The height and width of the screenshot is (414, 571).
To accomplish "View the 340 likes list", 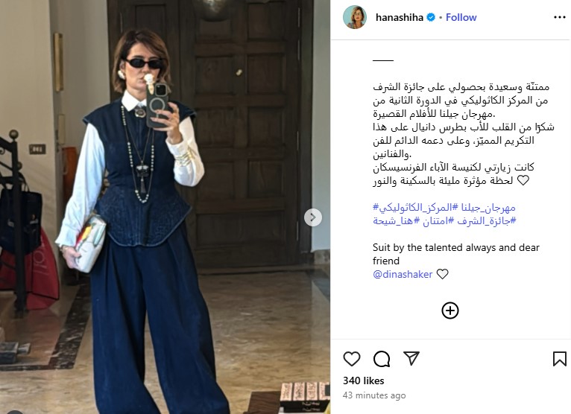I will (364, 380).
